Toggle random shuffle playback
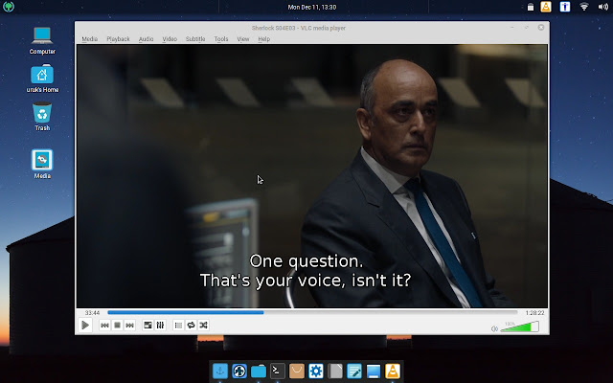Viewport: 613px width, 383px height. pyautogui.click(x=203, y=326)
